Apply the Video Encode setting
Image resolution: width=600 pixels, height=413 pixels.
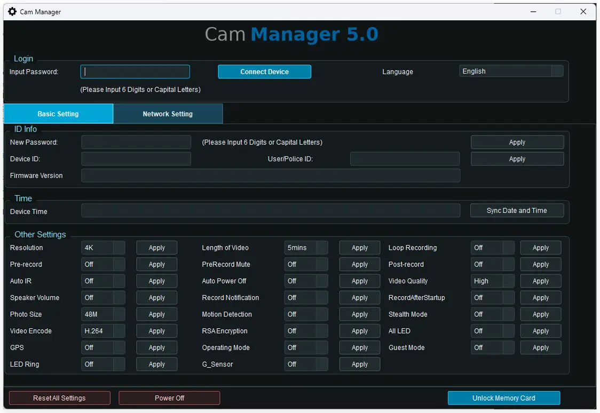click(157, 331)
